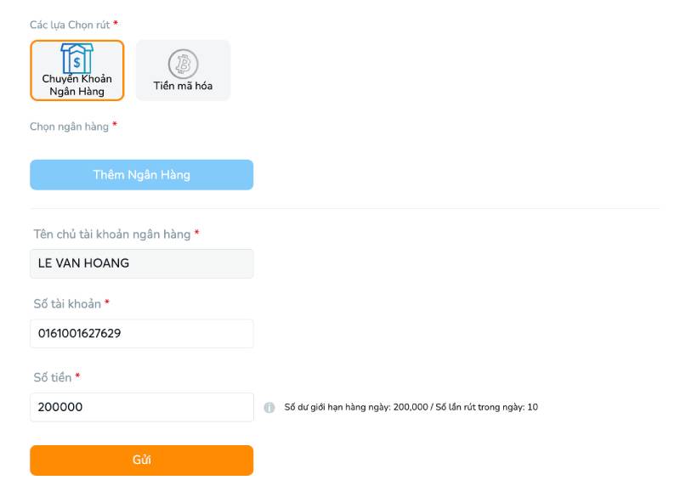Click the amount field showing 200000
This screenshot has height=497, width=680.
pyautogui.click(x=141, y=407)
